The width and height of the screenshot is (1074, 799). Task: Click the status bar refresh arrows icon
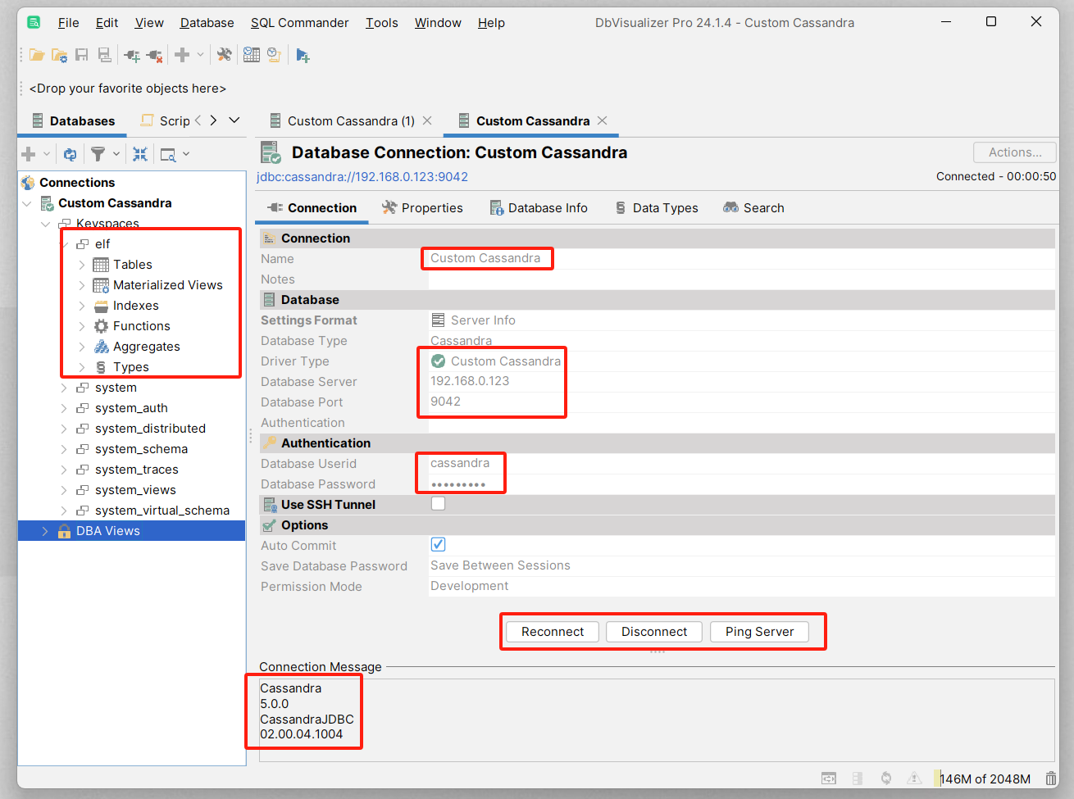[886, 779]
